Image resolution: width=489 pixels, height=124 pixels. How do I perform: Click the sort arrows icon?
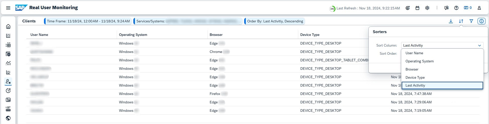pos(461,21)
